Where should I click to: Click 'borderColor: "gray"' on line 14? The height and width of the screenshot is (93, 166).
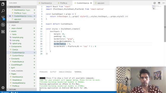pyautogui.click(x=64, y=39)
